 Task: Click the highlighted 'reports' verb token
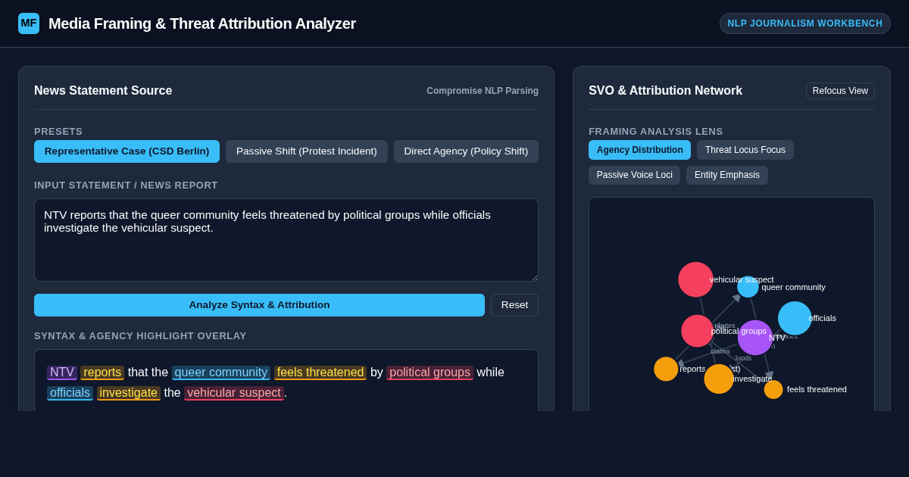102,373
